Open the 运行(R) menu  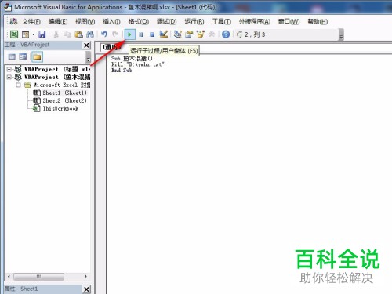coord(194,21)
